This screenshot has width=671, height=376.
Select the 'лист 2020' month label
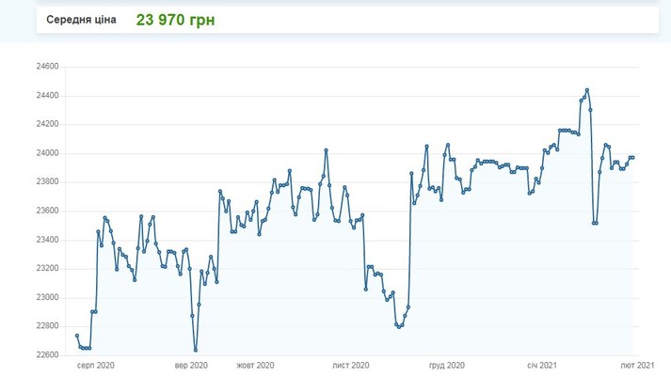tap(351, 365)
